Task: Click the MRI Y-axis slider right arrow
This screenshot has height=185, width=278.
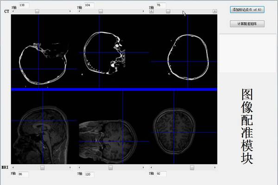Action: (x=143, y=167)
